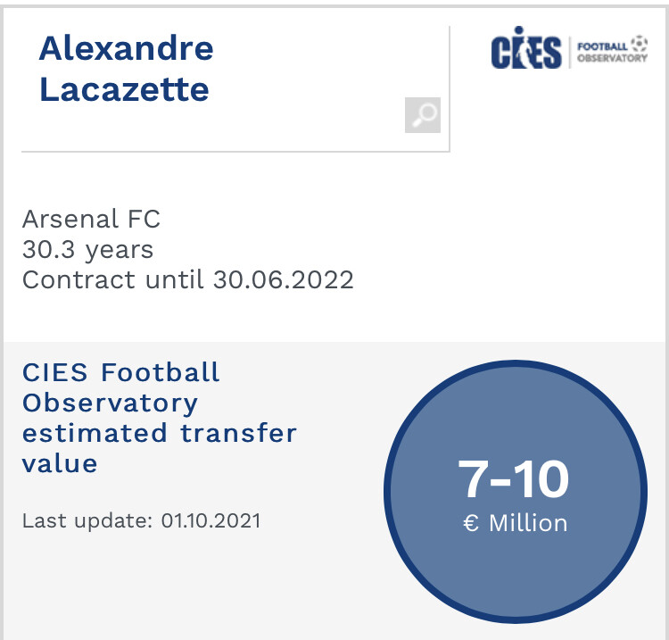This screenshot has width=669, height=640.
Task: Click the 7-10 value figure
Action: click(513, 479)
